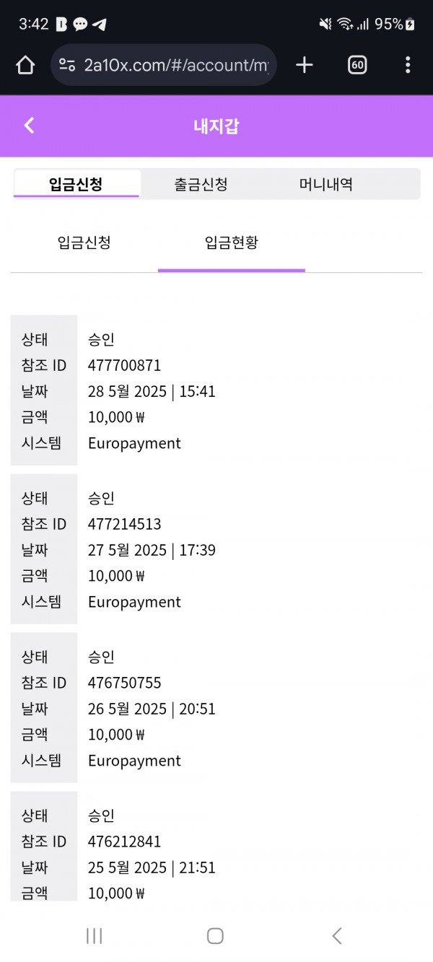Tap Android back navigation button
Screen dimensions: 433x962
click(x=336, y=936)
